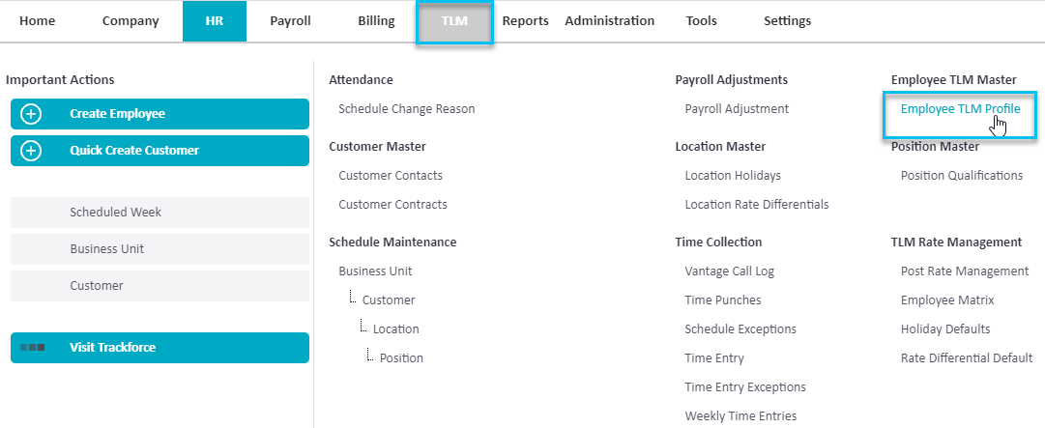1045x428 pixels.
Task: Click the Location Master heading
Action: click(x=720, y=147)
